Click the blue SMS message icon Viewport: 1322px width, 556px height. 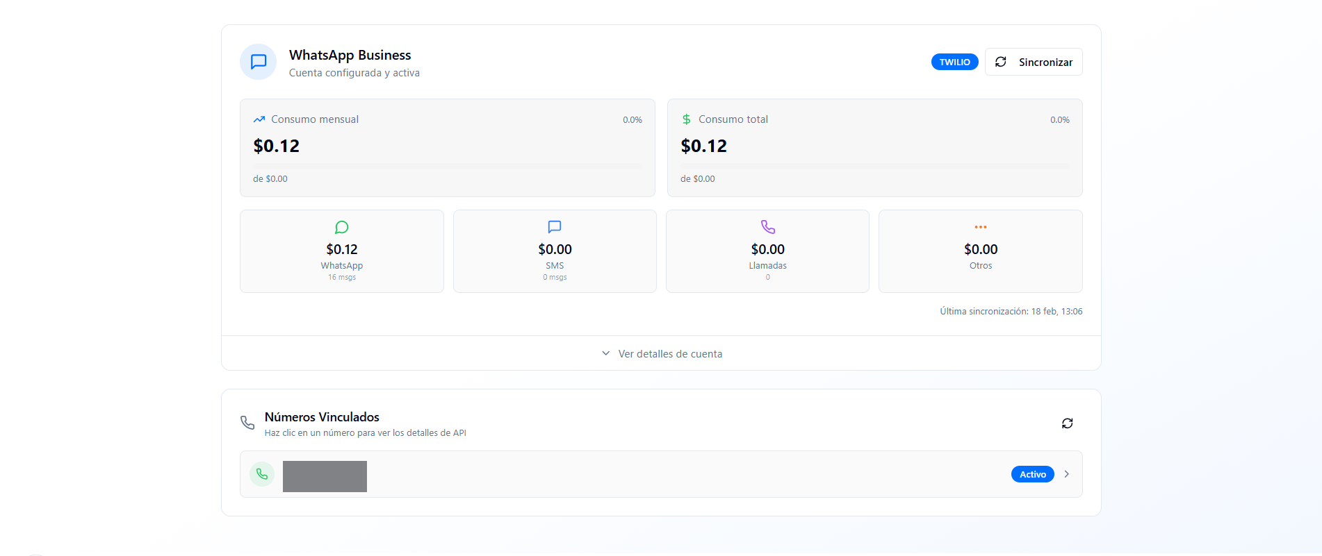(555, 227)
